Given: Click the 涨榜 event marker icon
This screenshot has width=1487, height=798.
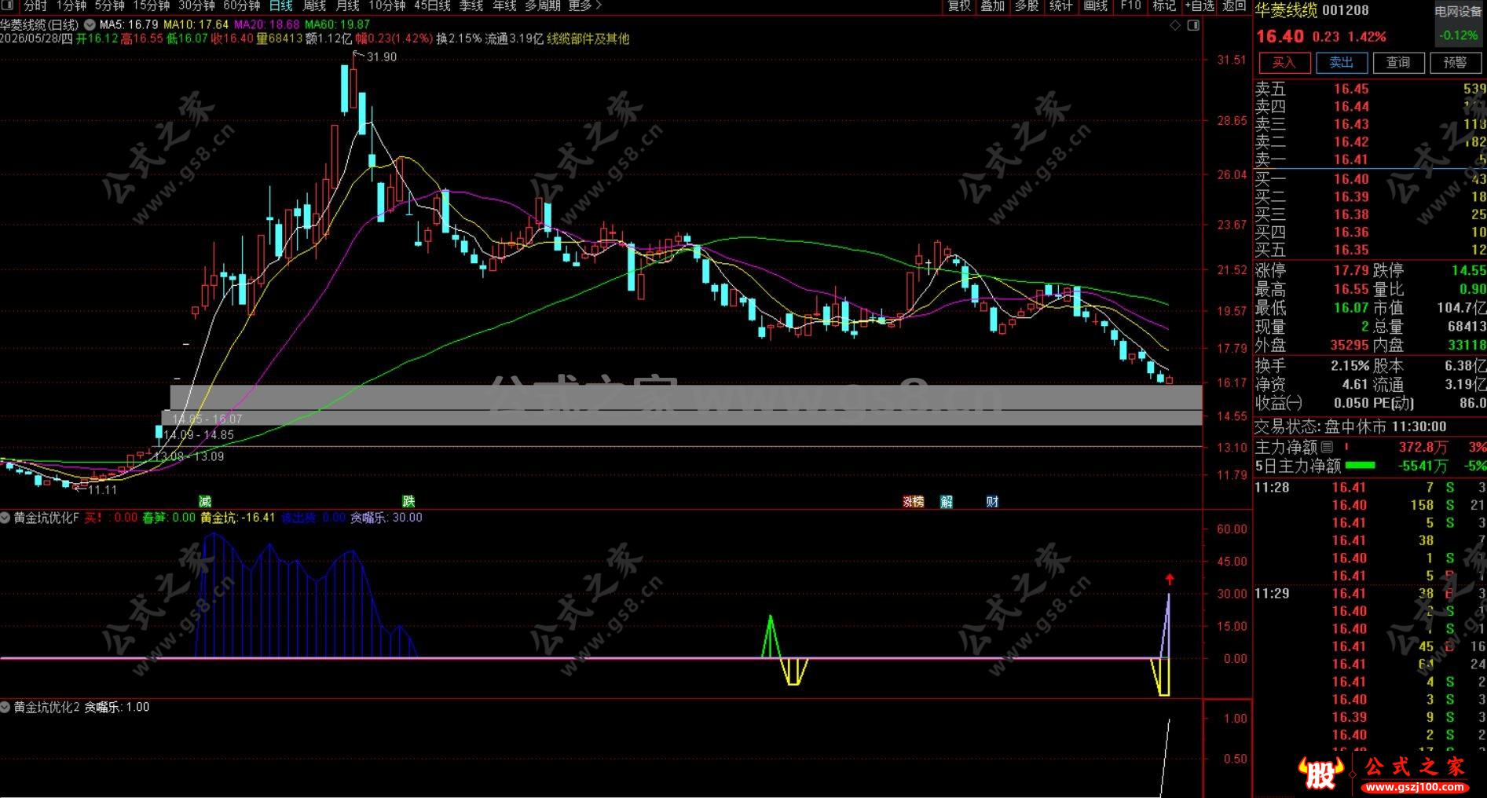Looking at the screenshot, I should click(x=913, y=502).
